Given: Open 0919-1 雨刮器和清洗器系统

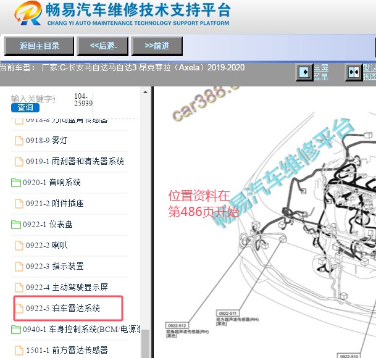Looking at the screenshot, I should 75,161.
